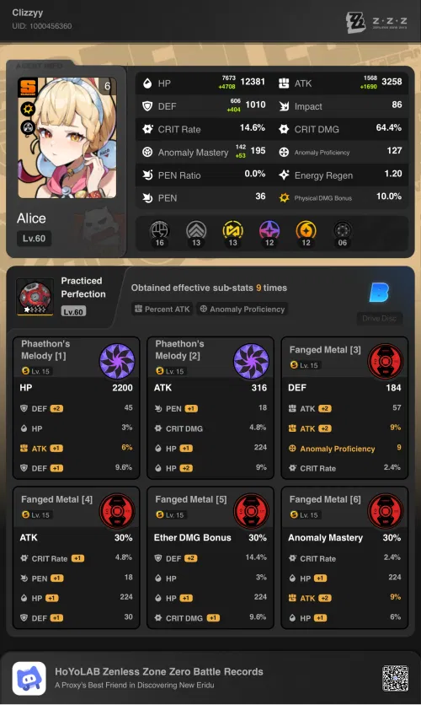
Task: Select the Core Skill icon level 06
Action: click(343, 232)
